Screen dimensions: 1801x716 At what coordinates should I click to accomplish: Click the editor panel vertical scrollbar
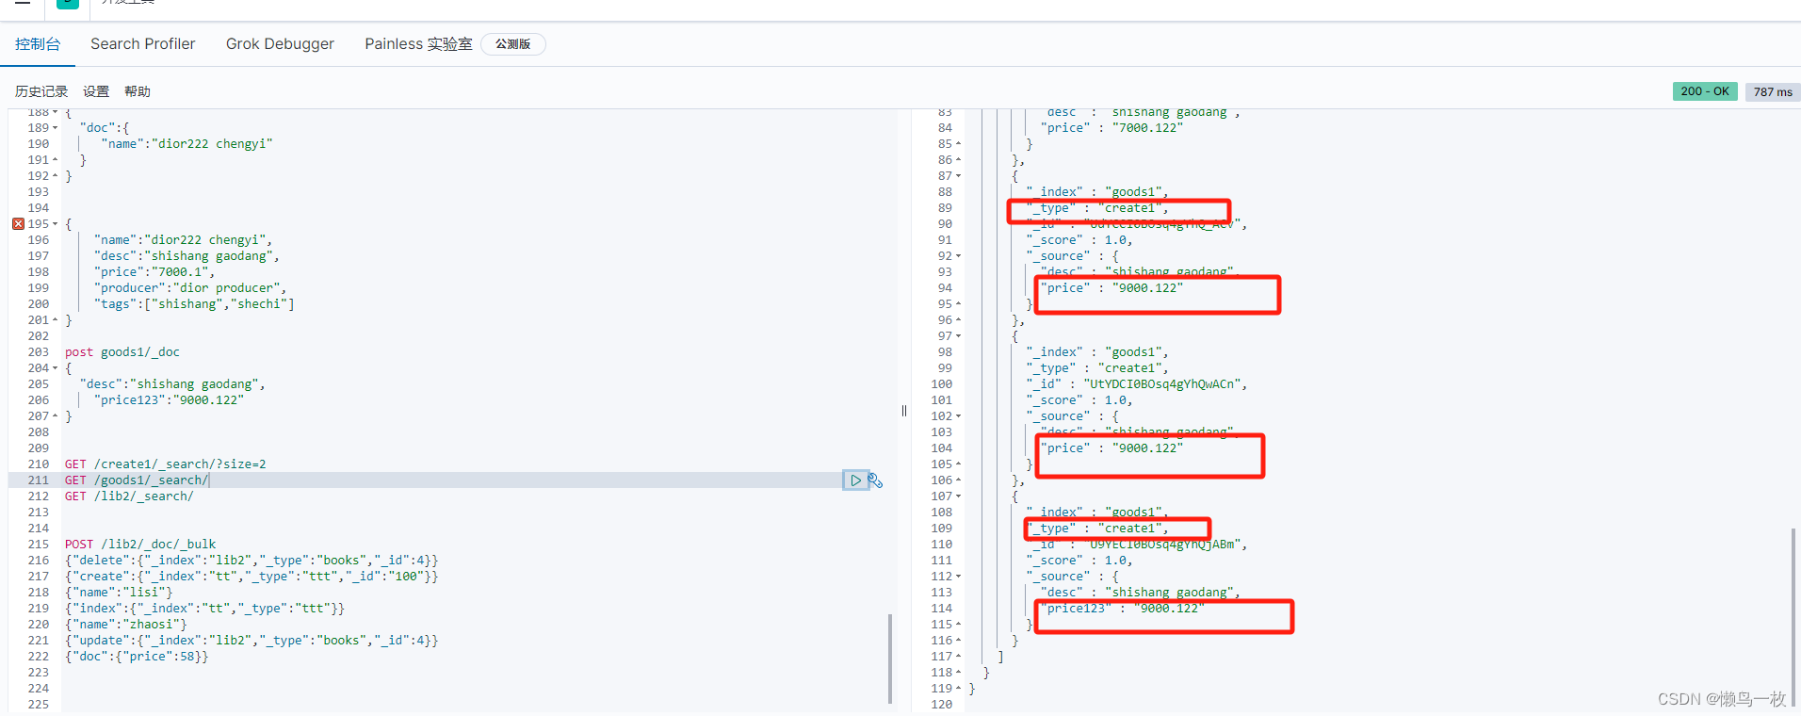click(x=890, y=659)
